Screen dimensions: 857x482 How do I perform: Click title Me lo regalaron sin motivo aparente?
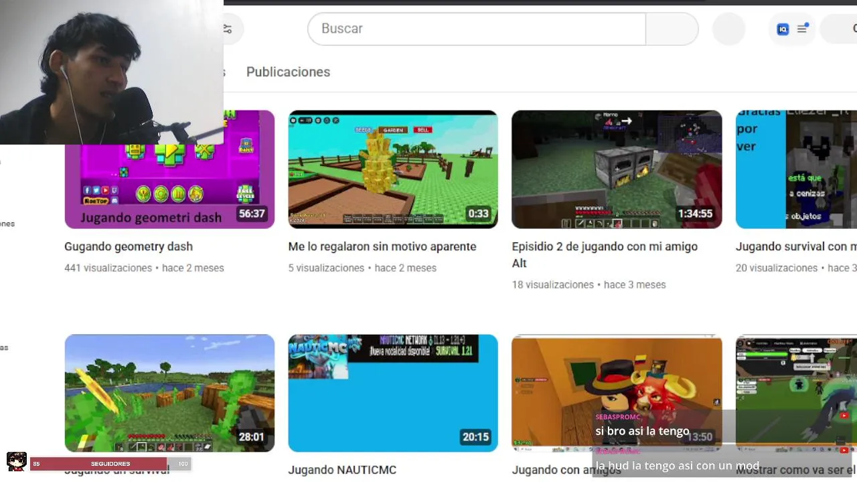point(382,246)
